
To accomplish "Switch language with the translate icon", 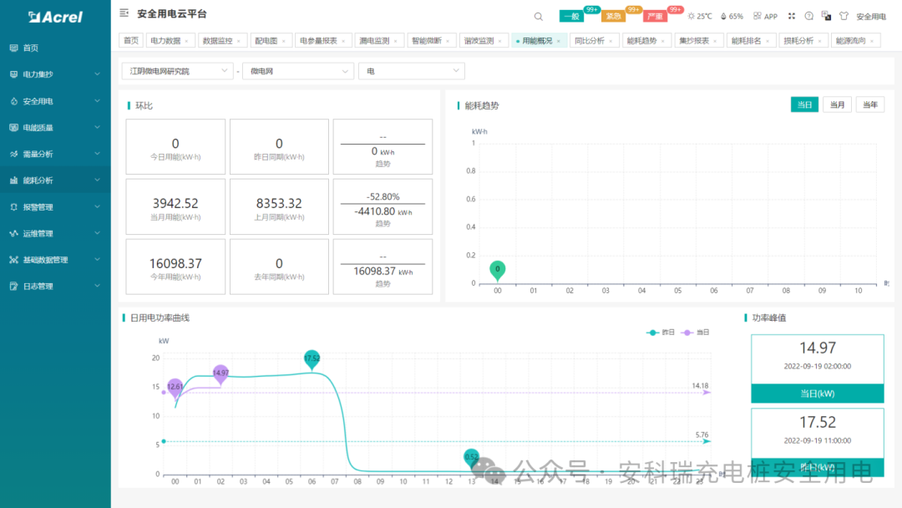I will click(826, 16).
